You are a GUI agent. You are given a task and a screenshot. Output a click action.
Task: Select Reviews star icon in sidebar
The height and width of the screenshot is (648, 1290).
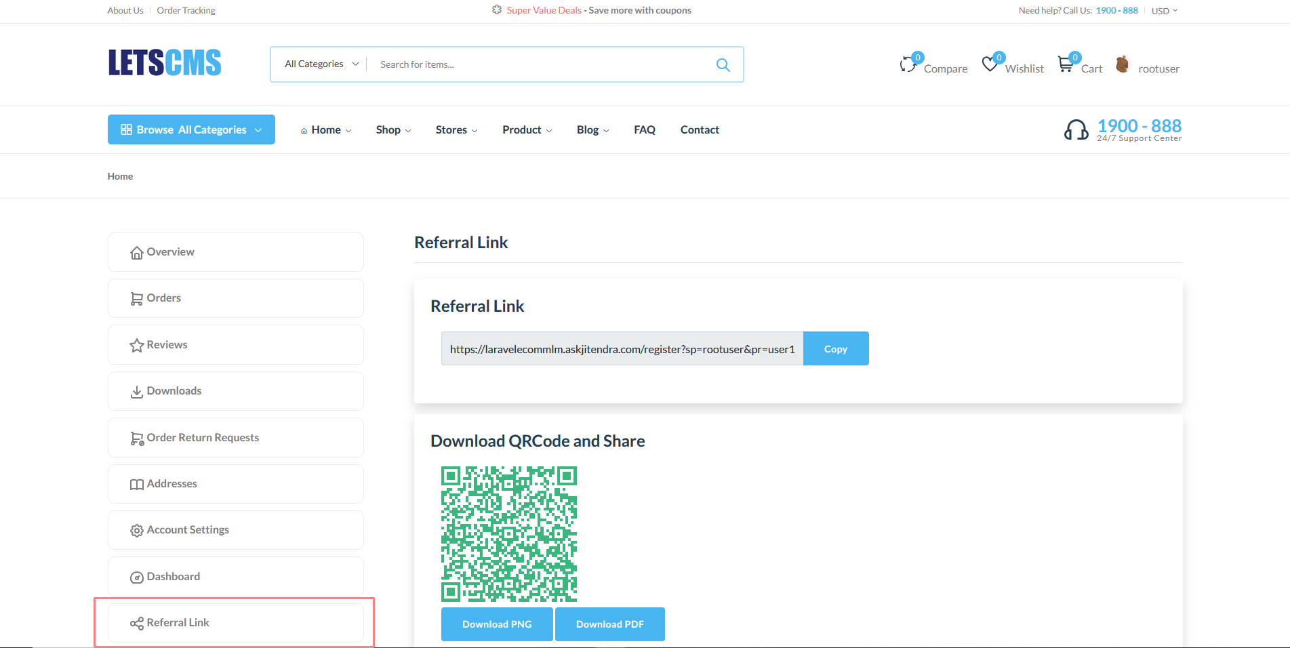click(x=136, y=344)
